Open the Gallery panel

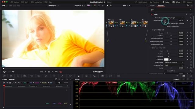[x=15, y=2]
